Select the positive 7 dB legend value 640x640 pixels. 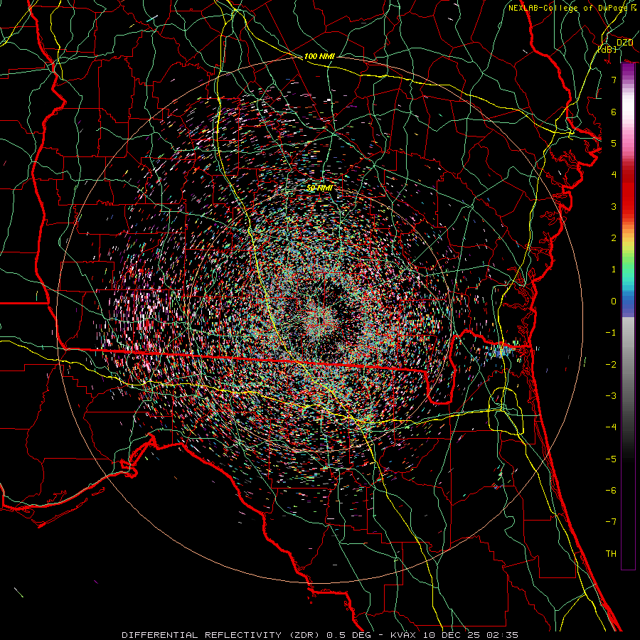pos(614,80)
